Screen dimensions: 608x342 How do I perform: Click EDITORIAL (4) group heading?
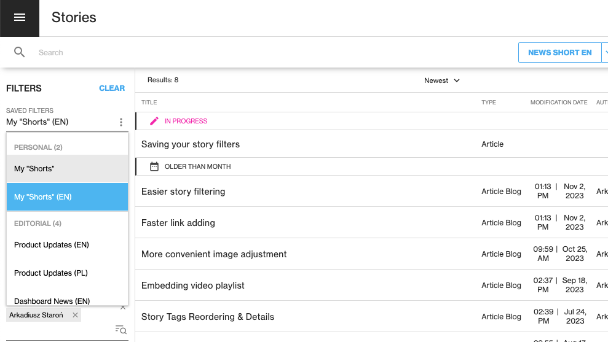coord(38,223)
